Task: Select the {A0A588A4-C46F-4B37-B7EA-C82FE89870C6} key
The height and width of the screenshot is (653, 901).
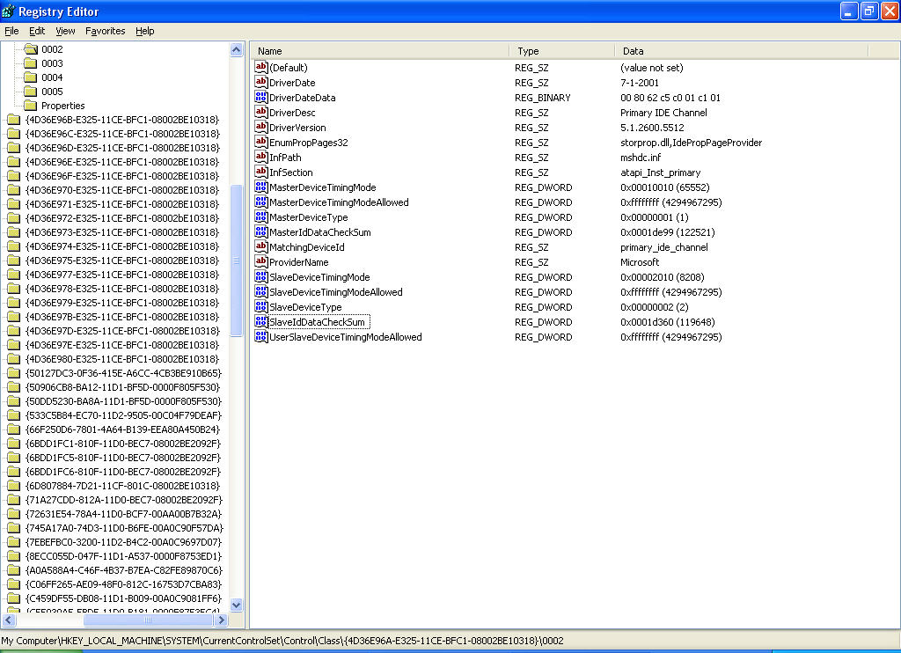Action: (x=124, y=570)
